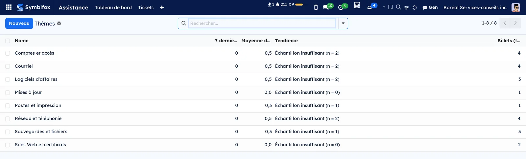Open the apps grid menu

click(x=9, y=7)
